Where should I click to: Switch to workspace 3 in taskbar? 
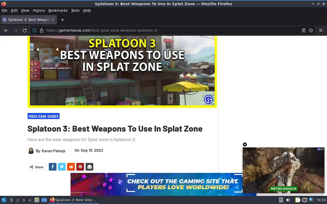24,200
